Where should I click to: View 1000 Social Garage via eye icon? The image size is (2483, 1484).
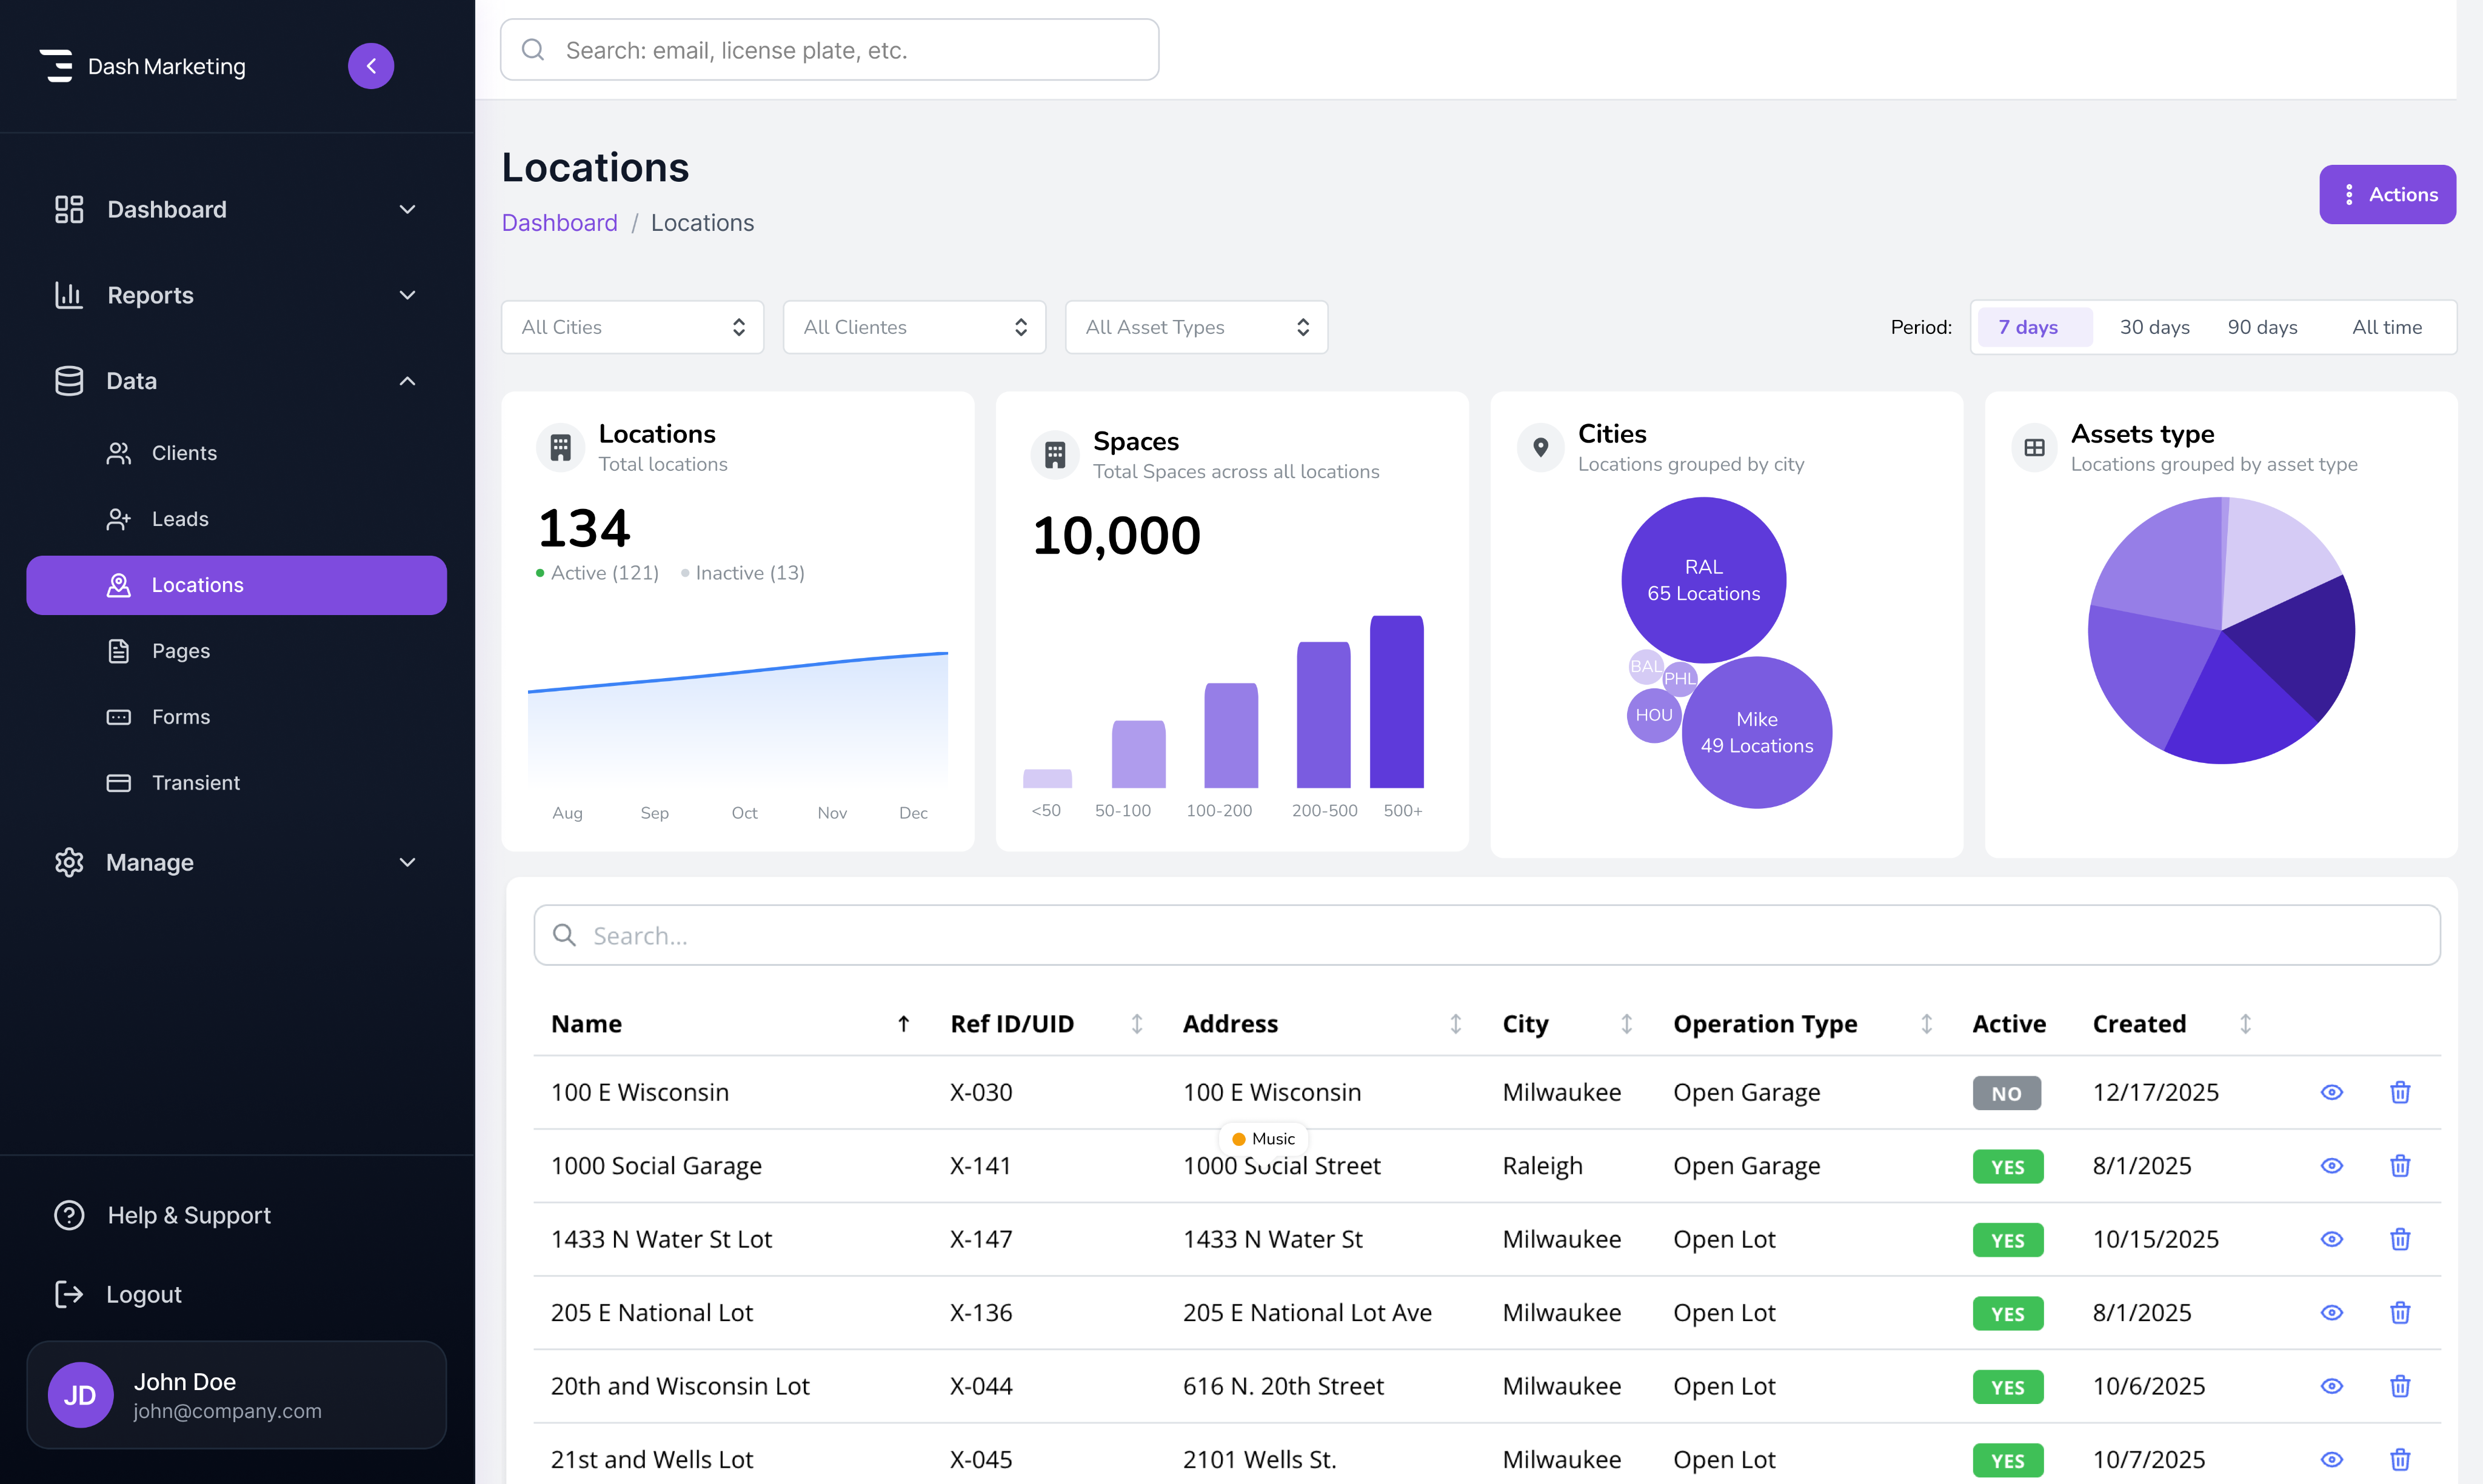(x=2331, y=1166)
